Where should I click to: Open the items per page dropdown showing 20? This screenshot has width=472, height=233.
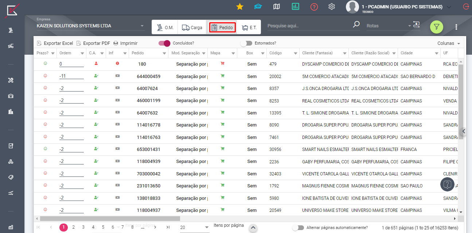tap(195, 227)
